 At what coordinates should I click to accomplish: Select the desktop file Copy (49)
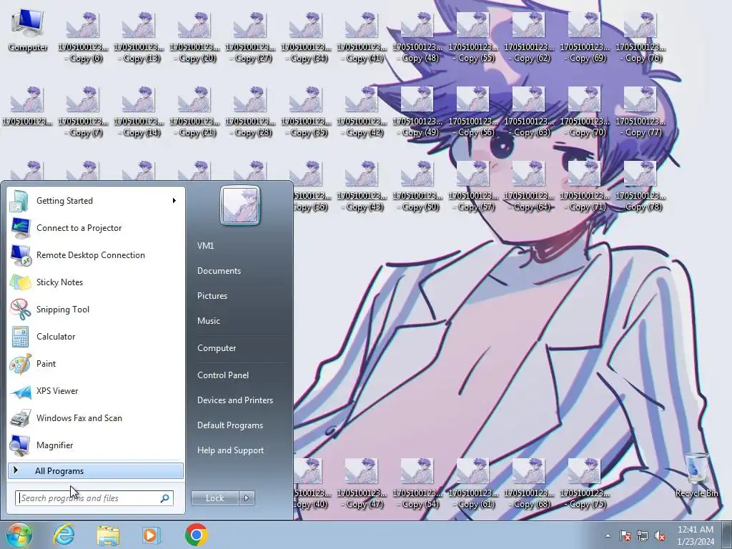coord(417,112)
